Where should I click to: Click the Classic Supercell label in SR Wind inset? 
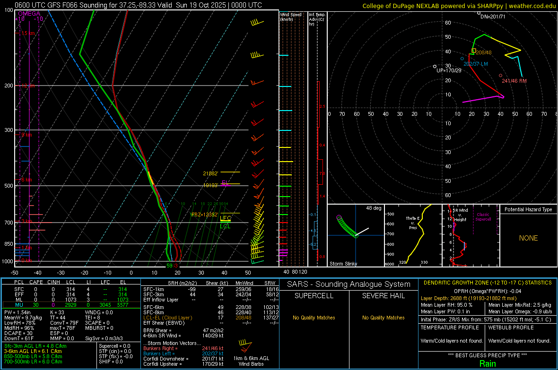tap(483, 217)
